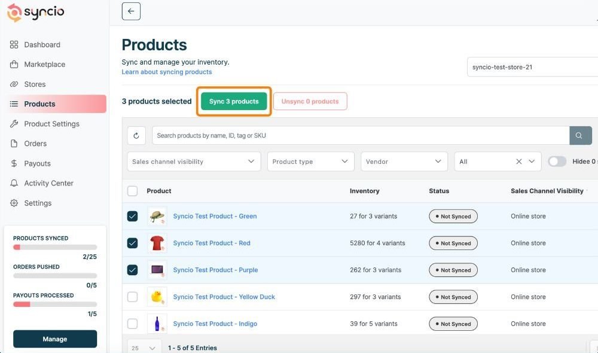This screenshot has width=598, height=353.
Task: Open Syncio Test Product - Red link
Action: (212, 243)
